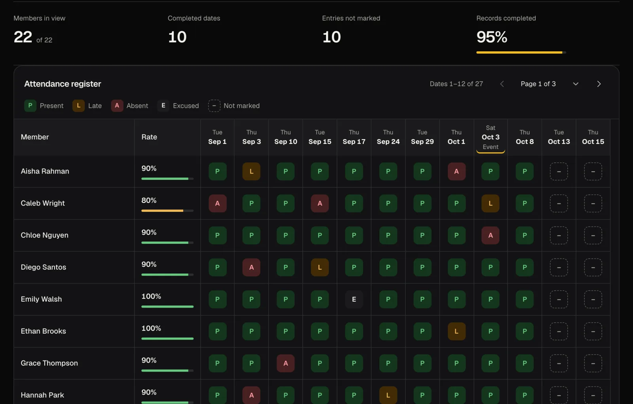This screenshot has height=404, width=633.
Task: Mark Emily Walsh's unmarked Oct 13 entry
Action: [x=559, y=300]
